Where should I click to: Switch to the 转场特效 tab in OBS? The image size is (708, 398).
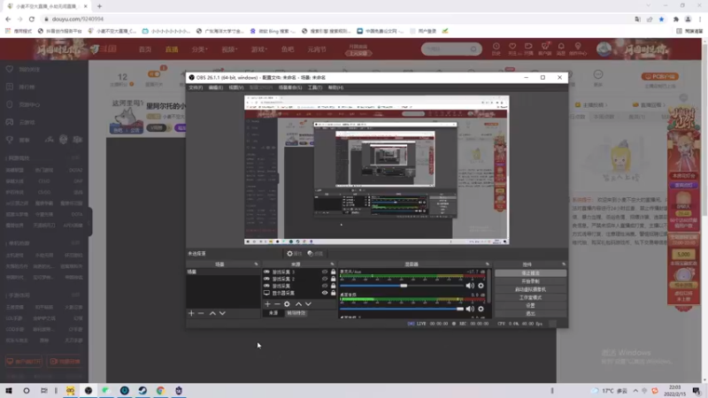click(296, 313)
